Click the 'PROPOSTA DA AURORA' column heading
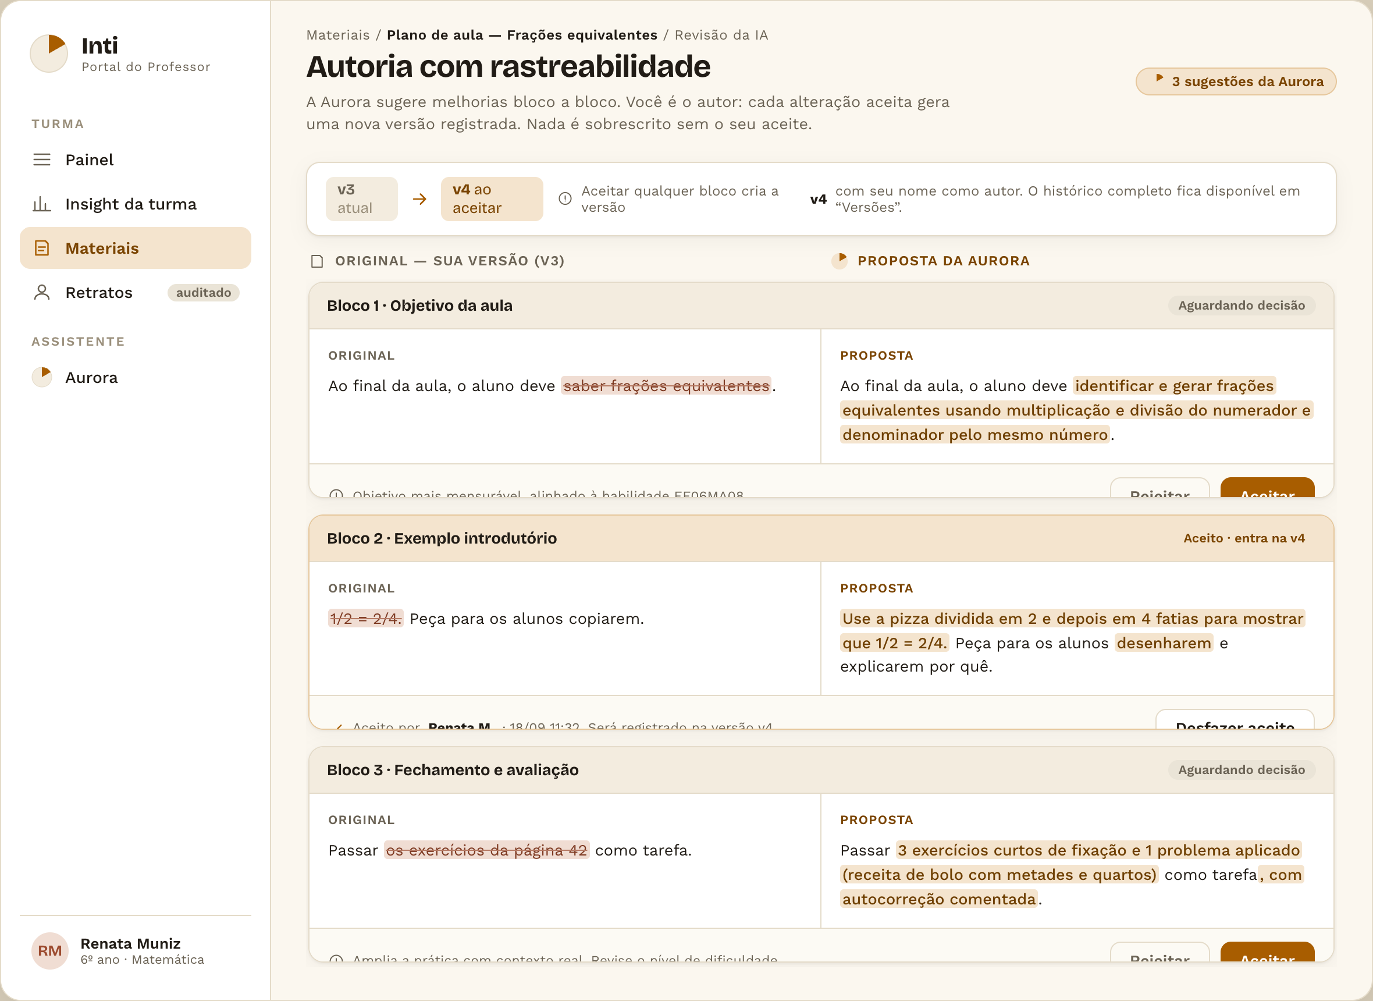Screen dimensions: 1373x1001 click(x=943, y=261)
